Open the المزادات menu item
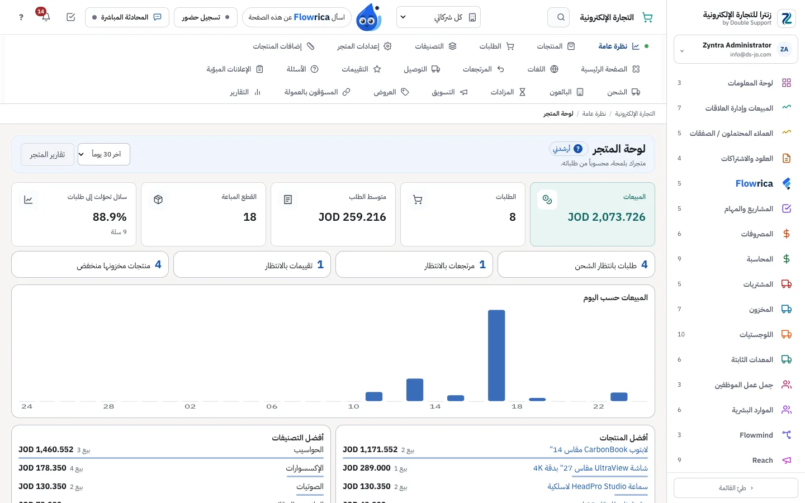The height and width of the screenshot is (503, 805). pos(508,92)
